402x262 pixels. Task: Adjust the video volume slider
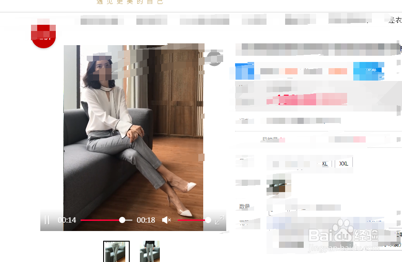194,220
